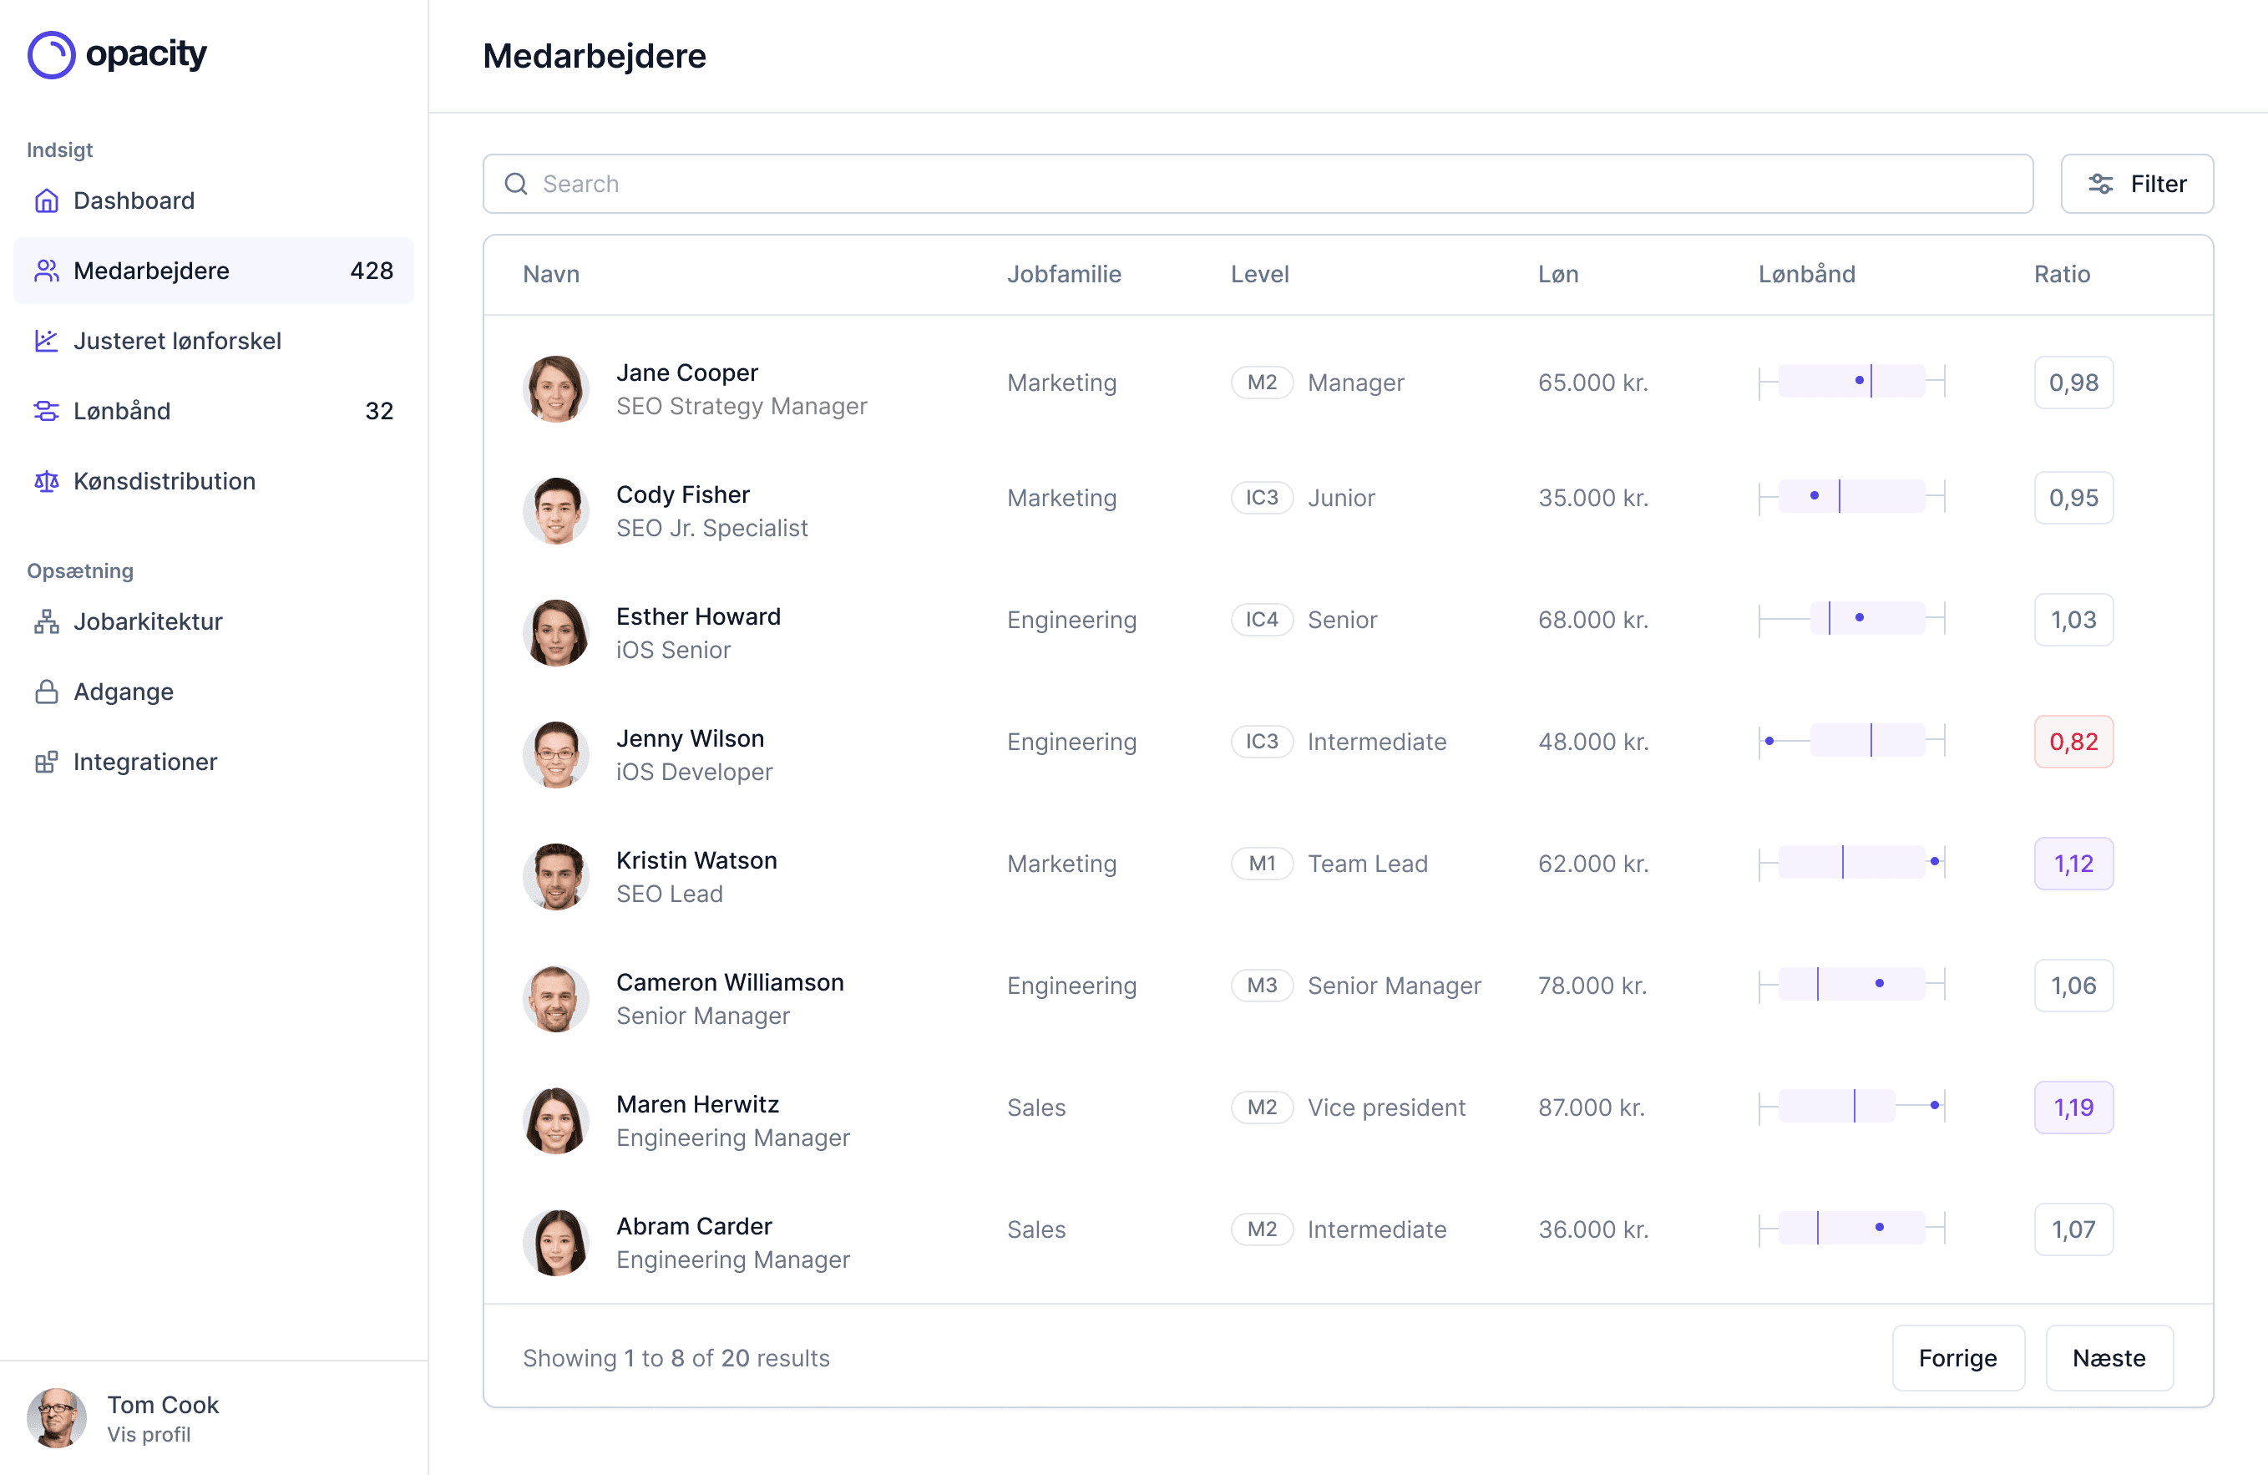Click Kristin Watson's M1 level badge
The width and height of the screenshot is (2268, 1475).
1262,864
